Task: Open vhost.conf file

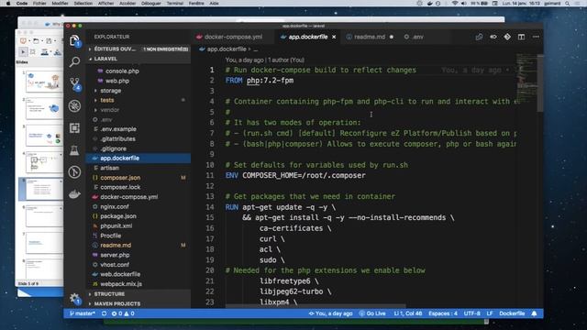Action: click(115, 265)
